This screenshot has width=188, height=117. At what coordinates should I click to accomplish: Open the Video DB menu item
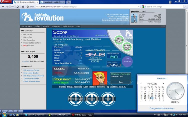pyautogui.click(x=46, y=26)
